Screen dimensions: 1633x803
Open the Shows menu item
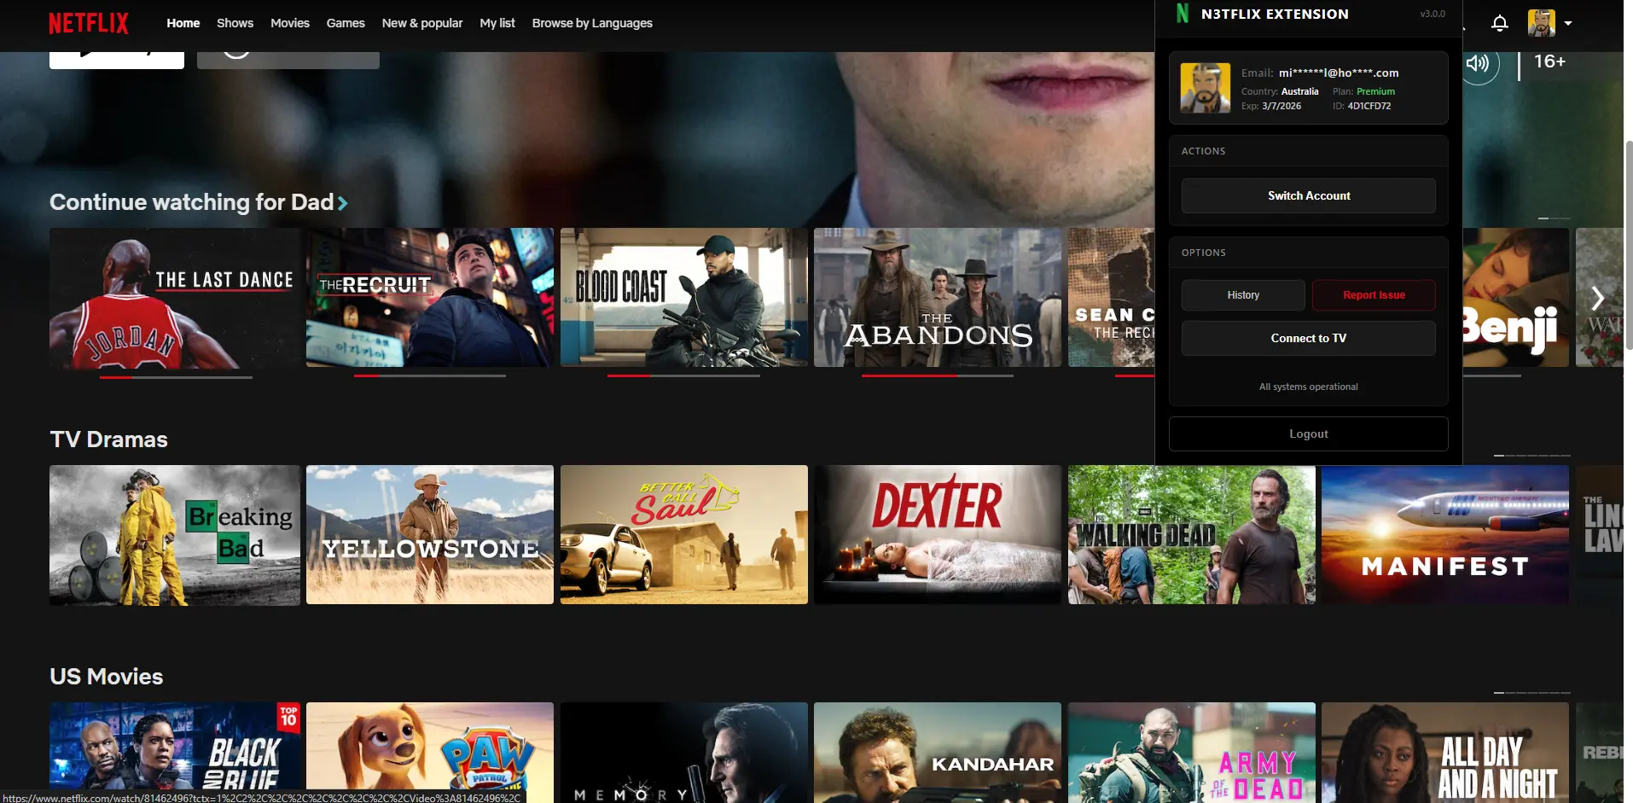click(235, 23)
